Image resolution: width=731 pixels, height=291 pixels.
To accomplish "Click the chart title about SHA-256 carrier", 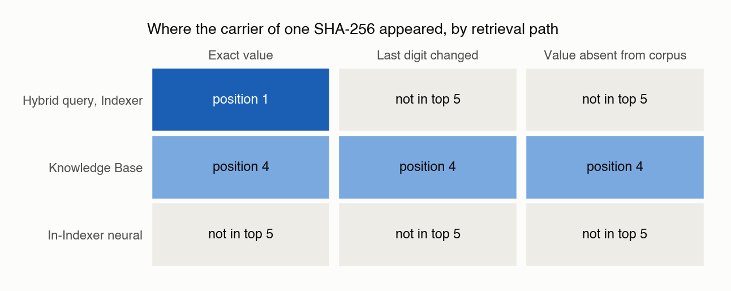I will 353,29.
